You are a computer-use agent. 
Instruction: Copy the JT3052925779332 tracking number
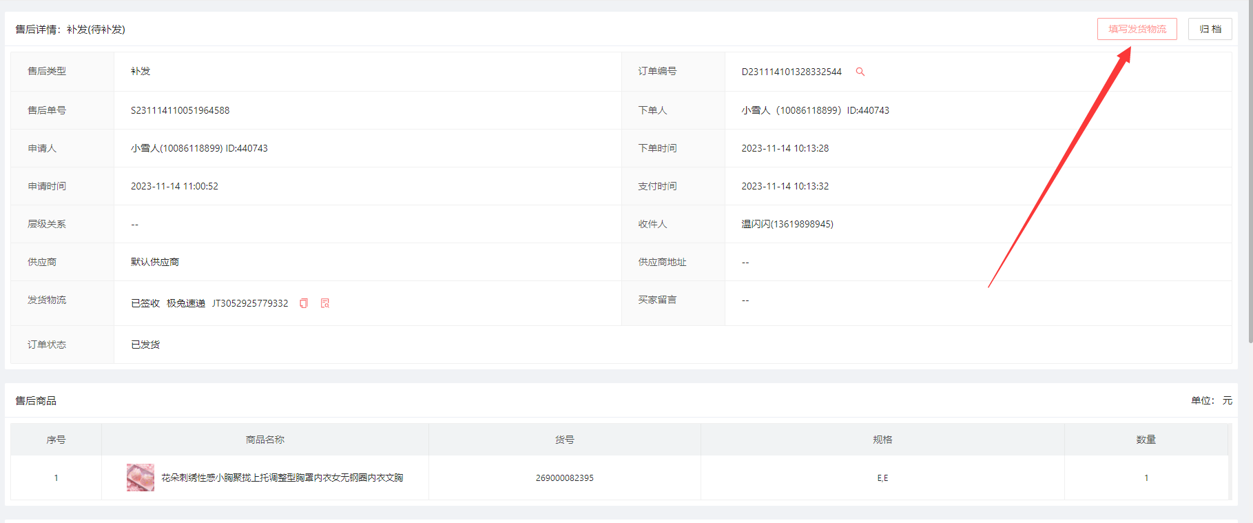pyautogui.click(x=303, y=303)
